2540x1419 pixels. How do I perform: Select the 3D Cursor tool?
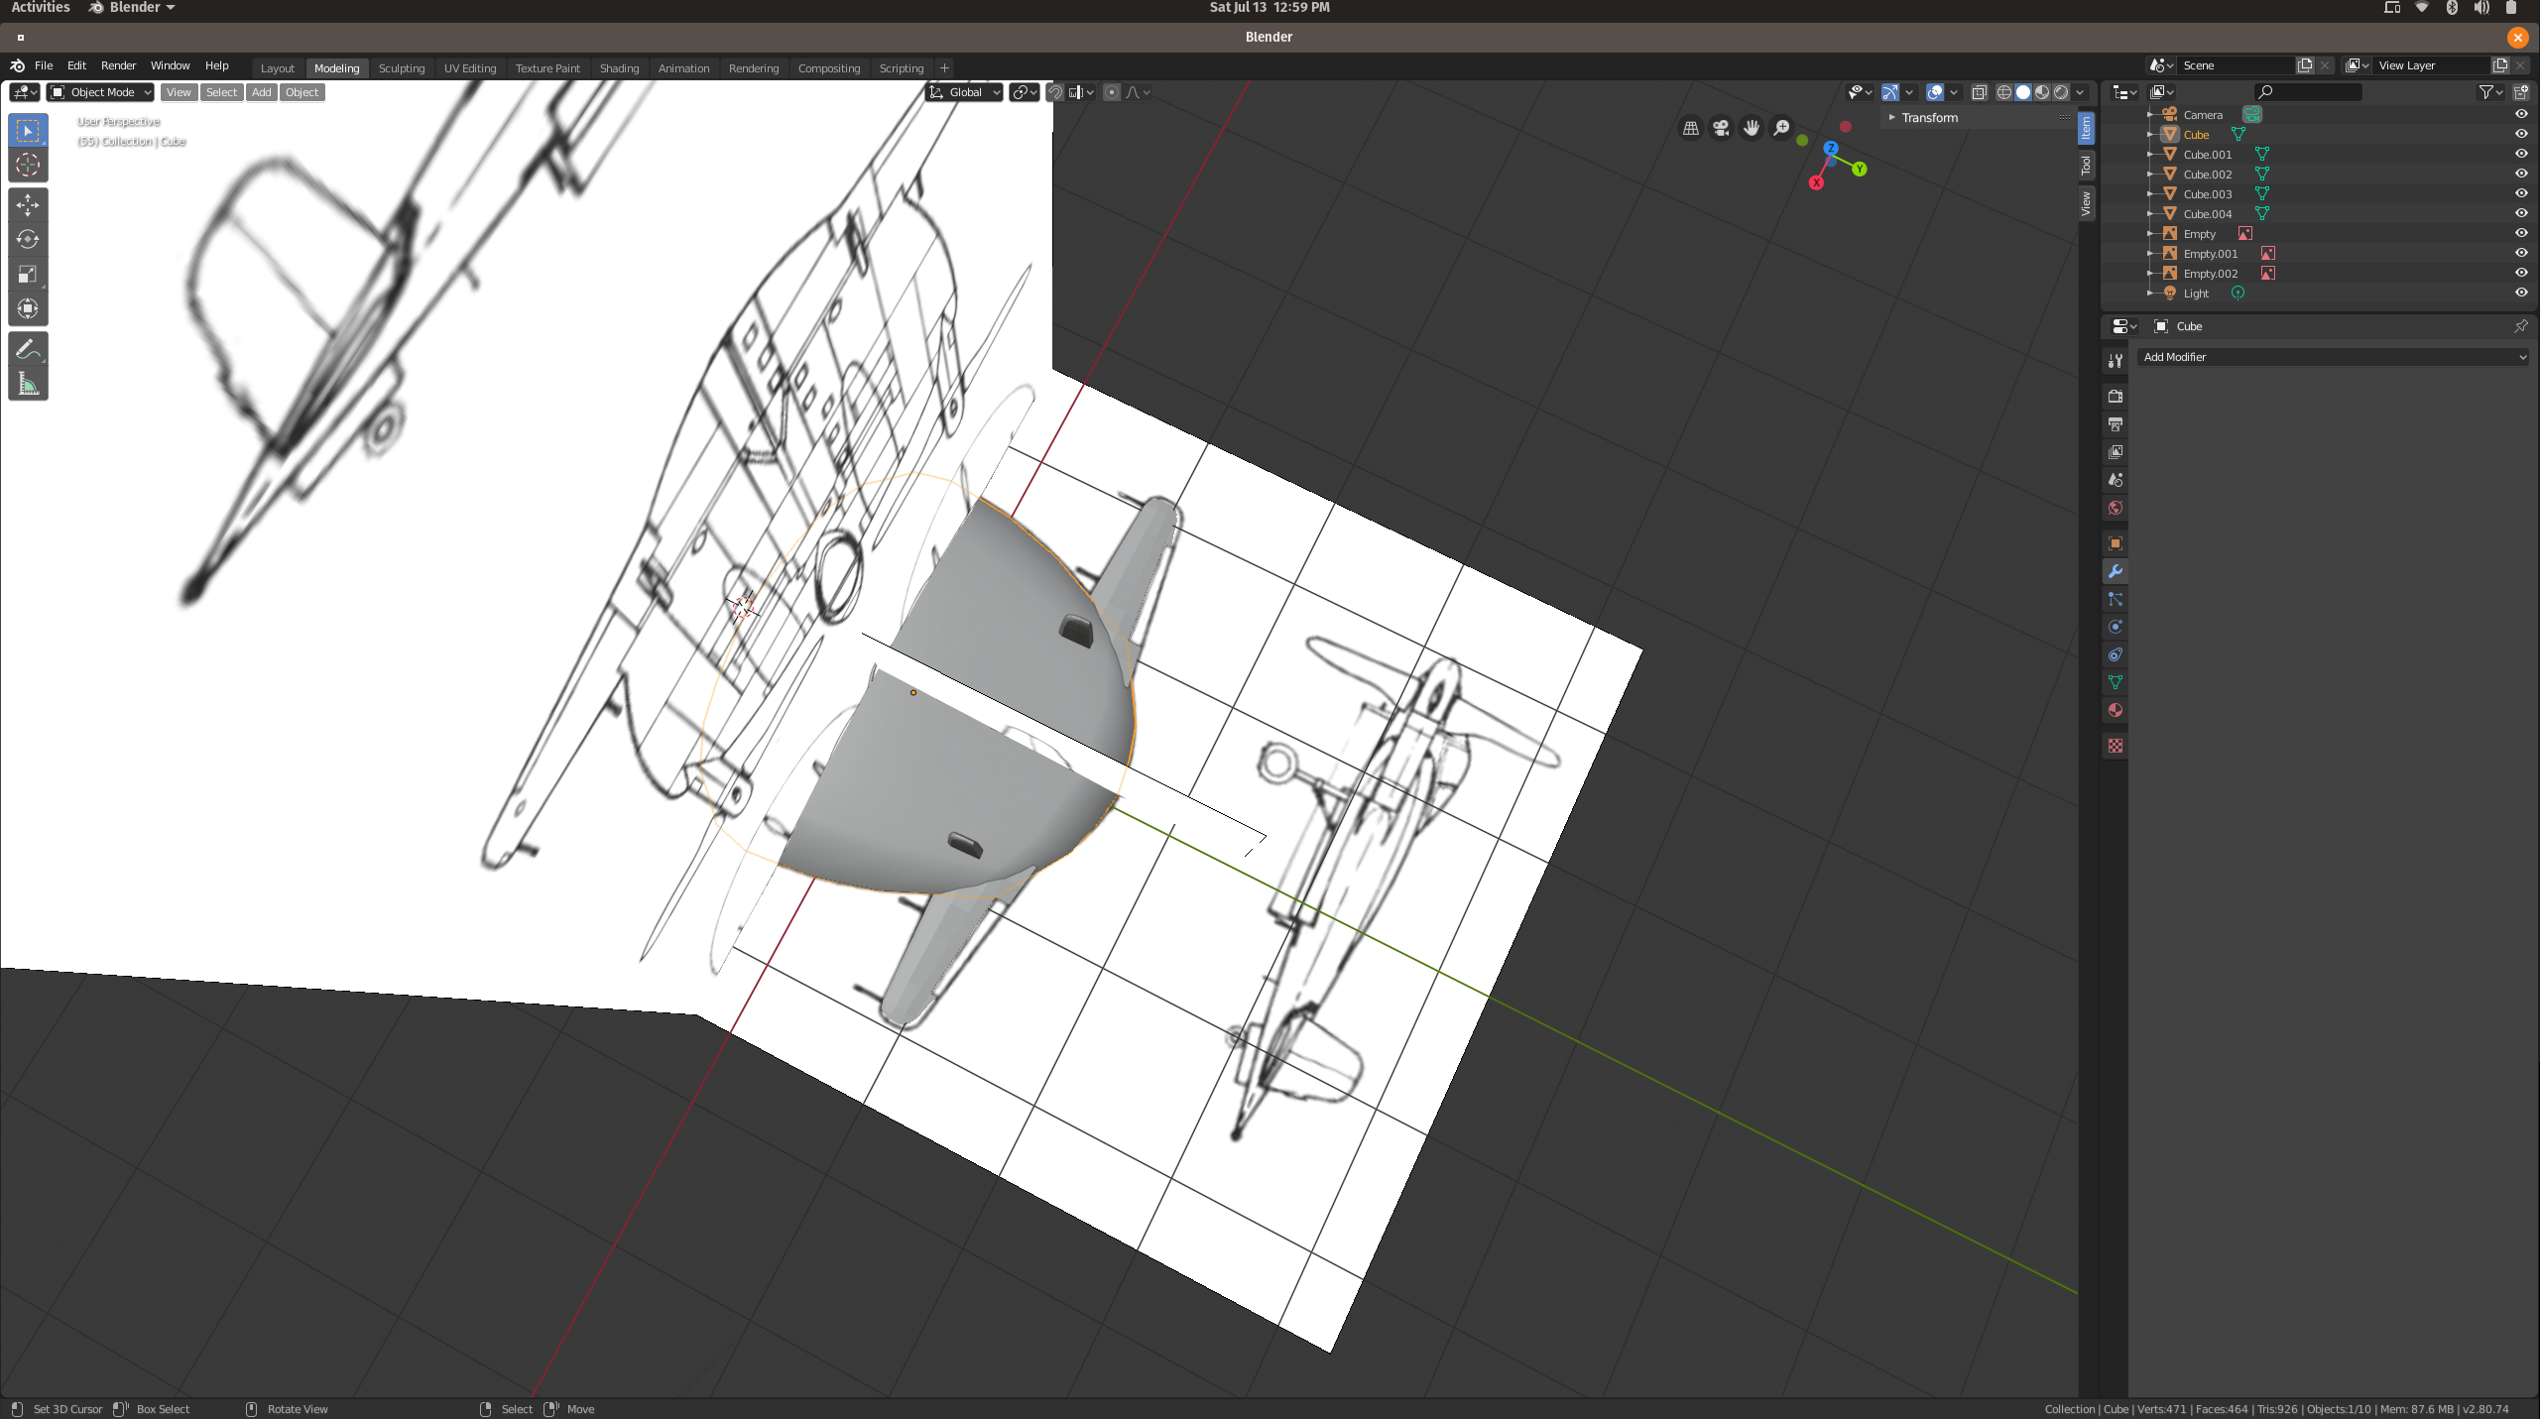pos(28,165)
